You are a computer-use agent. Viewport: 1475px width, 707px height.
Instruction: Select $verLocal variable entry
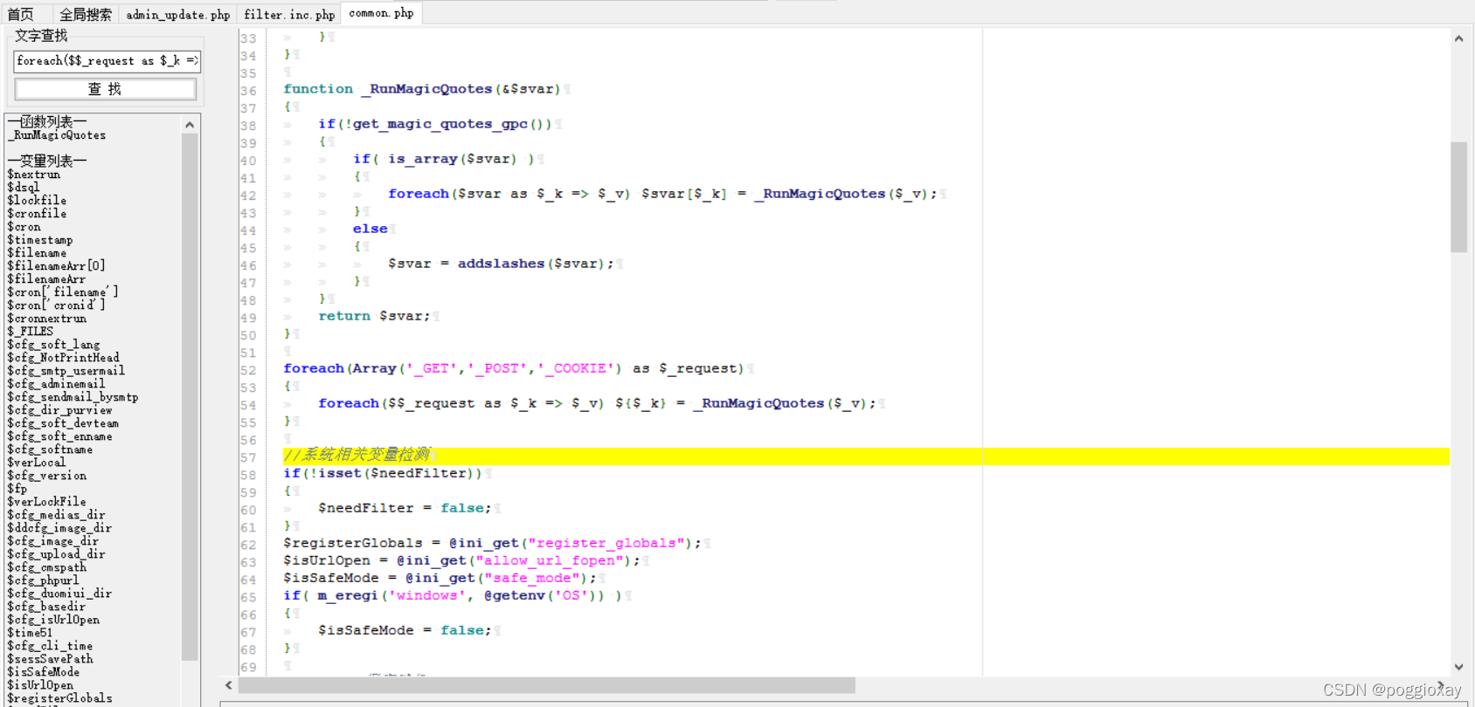click(37, 463)
